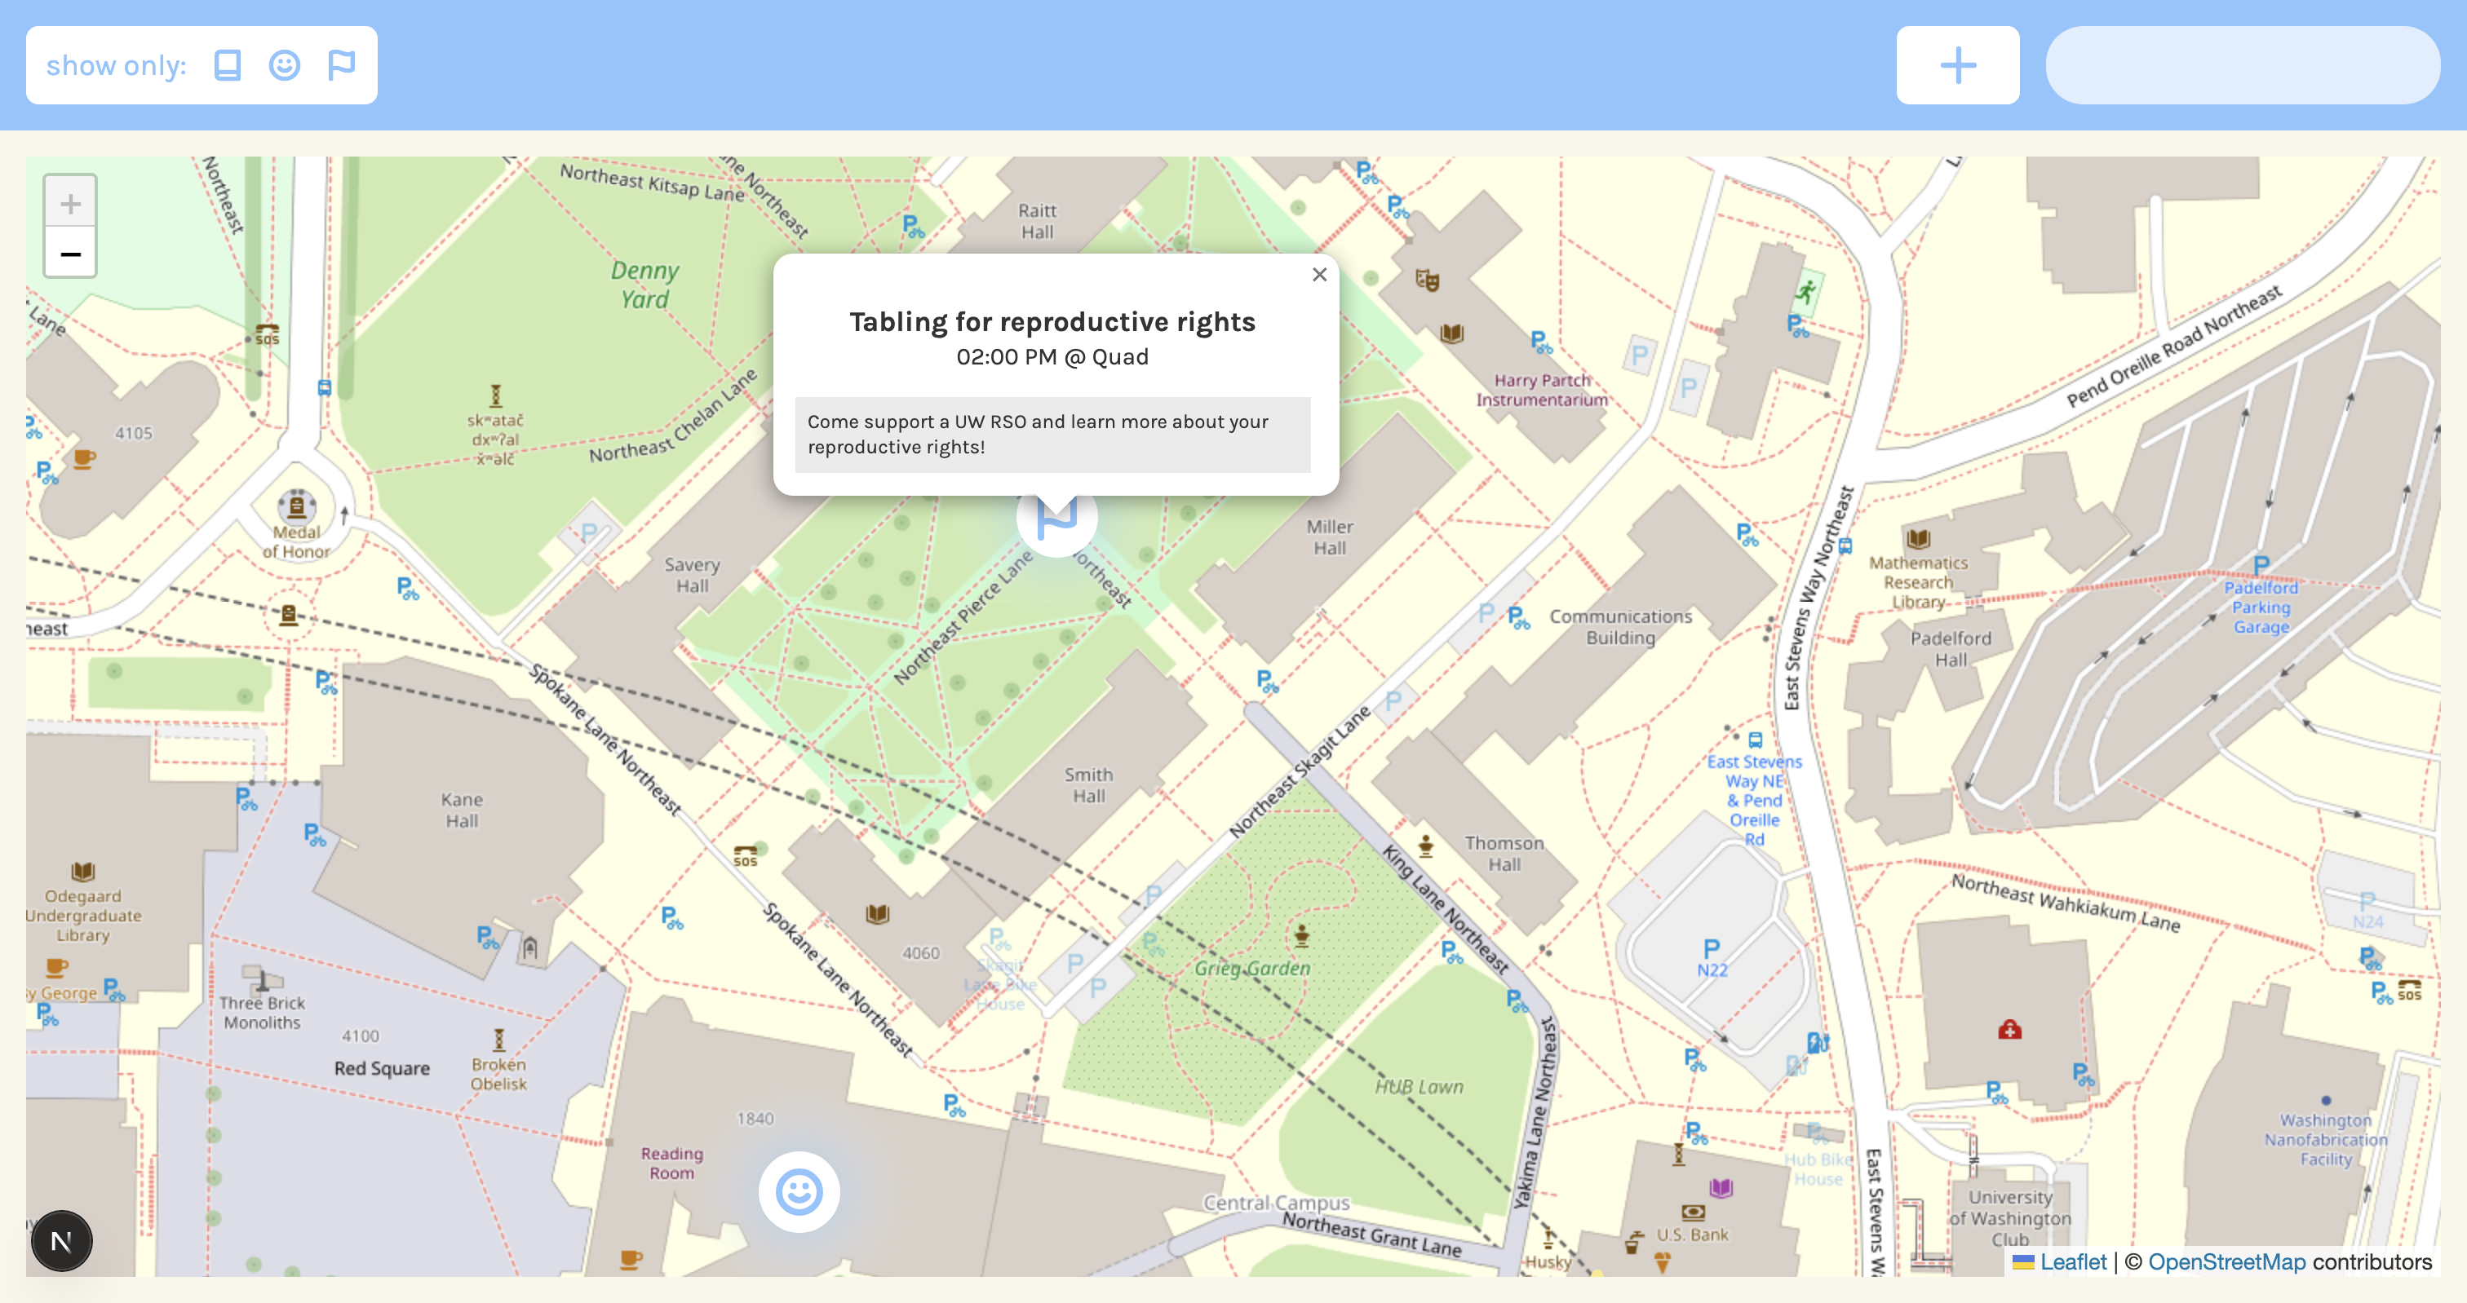Zoom in on the map
Image resolution: width=2467 pixels, height=1303 pixels.
70,203
